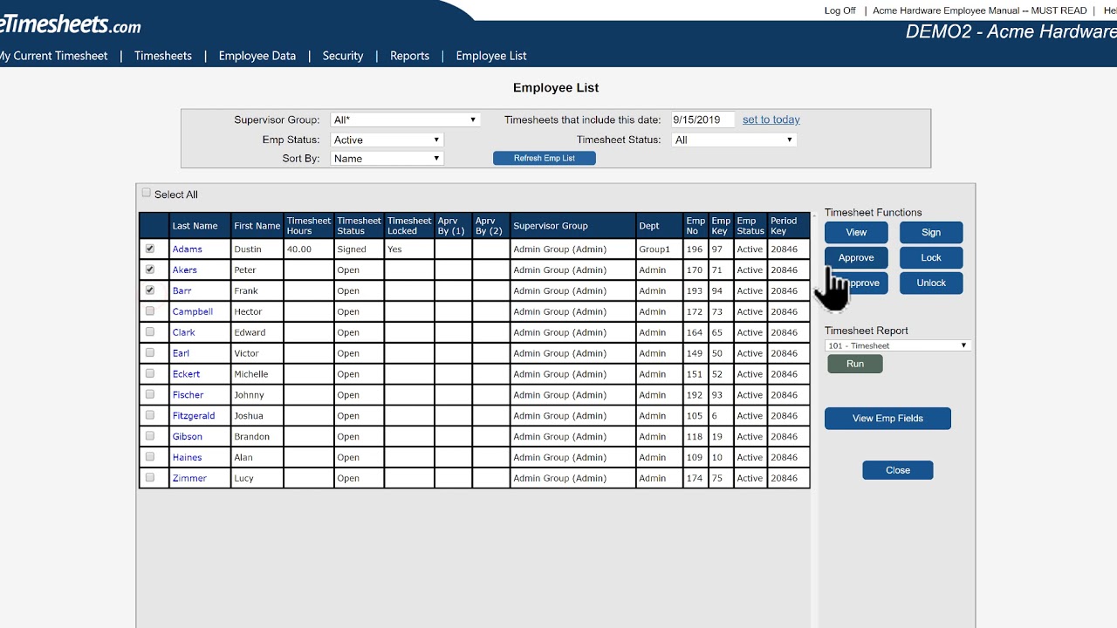Image resolution: width=1117 pixels, height=628 pixels.
Task: Open the Security menu
Action: [343, 56]
